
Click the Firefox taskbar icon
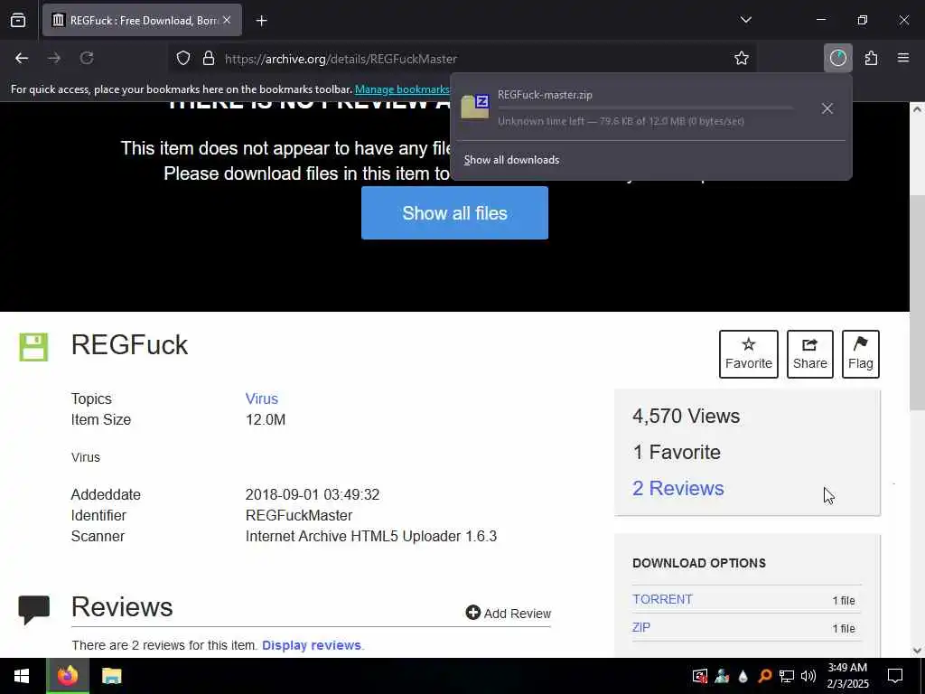pyautogui.click(x=67, y=676)
